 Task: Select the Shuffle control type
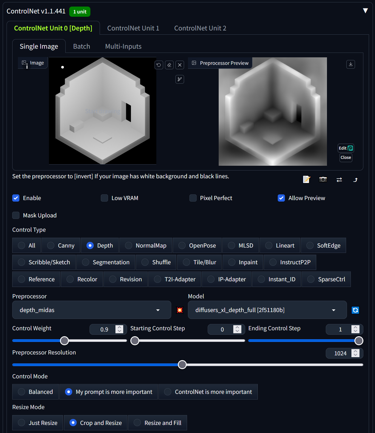(156, 262)
